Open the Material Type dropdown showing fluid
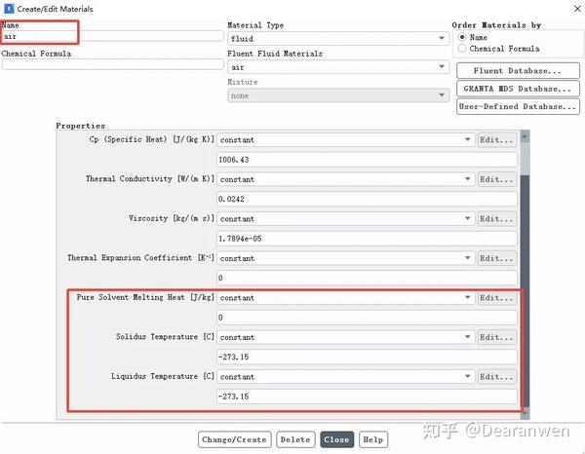 (338, 38)
